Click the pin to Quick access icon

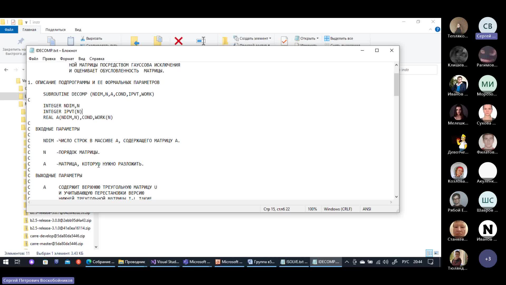[21, 41]
